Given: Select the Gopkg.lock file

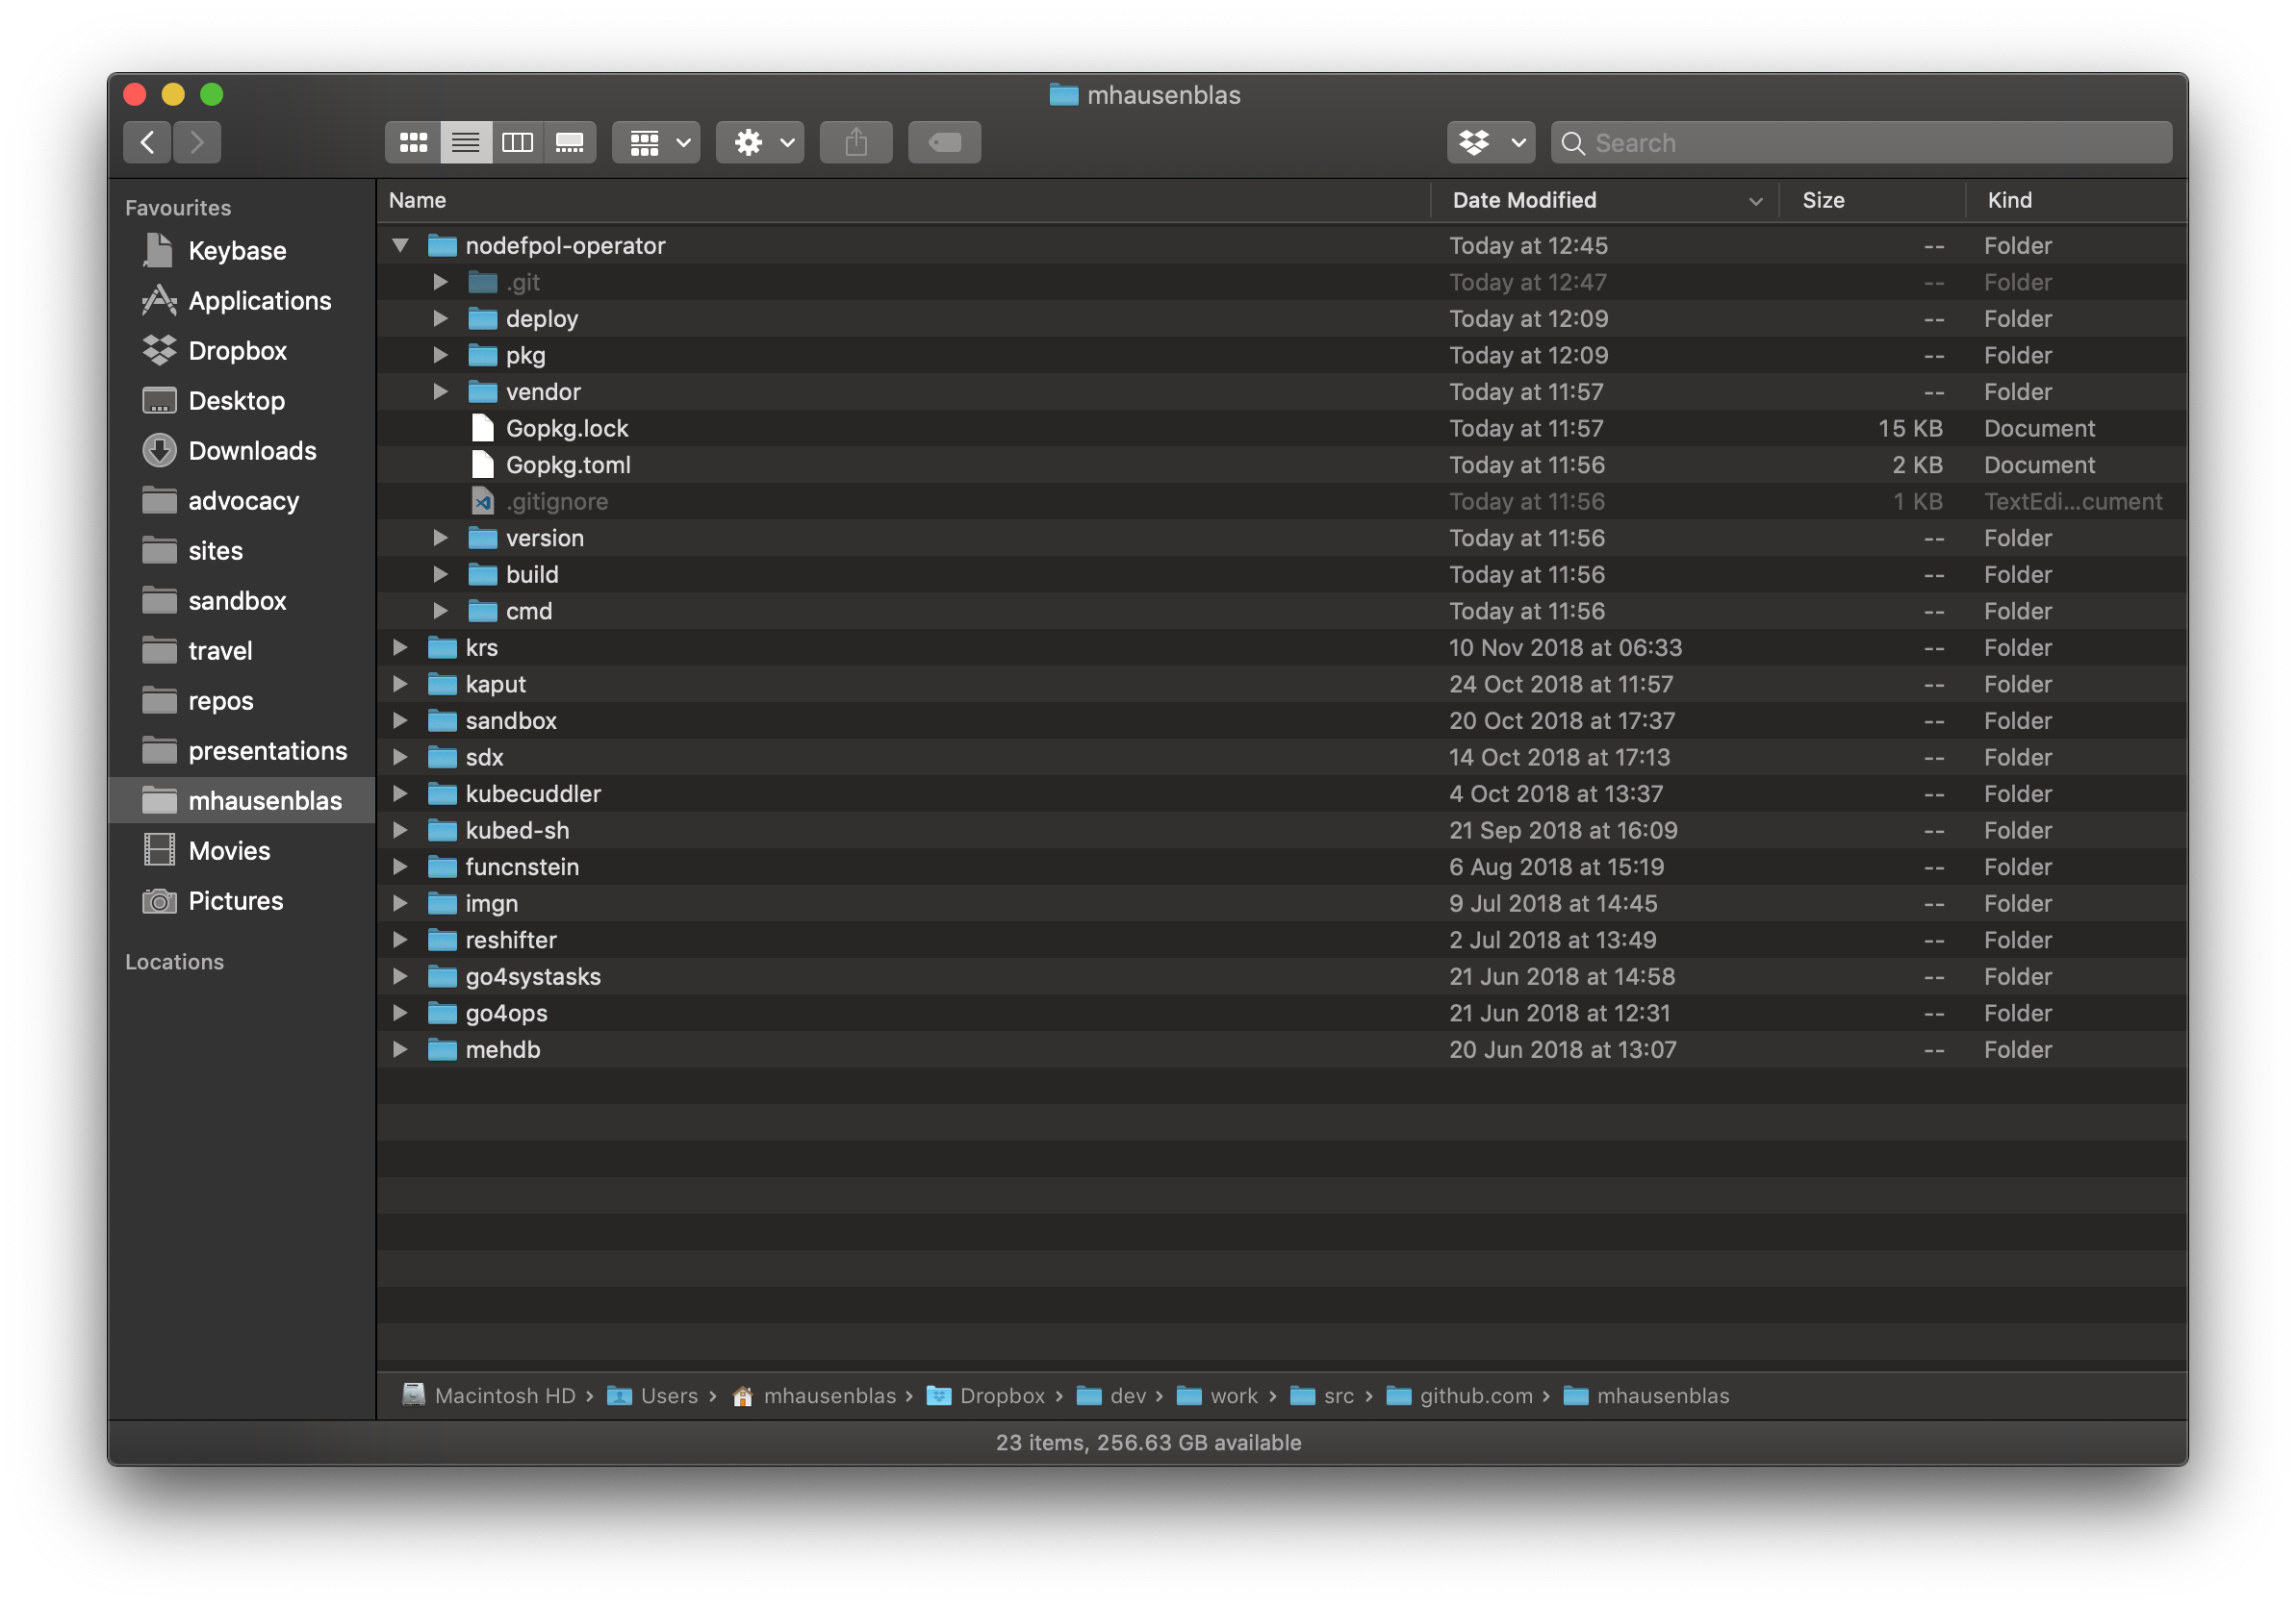Looking at the screenshot, I should pyautogui.click(x=567, y=429).
